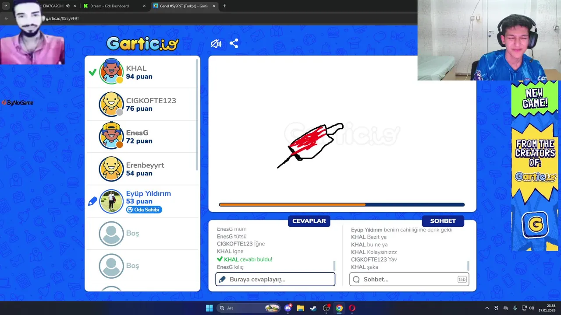
Task: Click the ByNoGame sponsor logo
Action: pyautogui.click(x=18, y=103)
